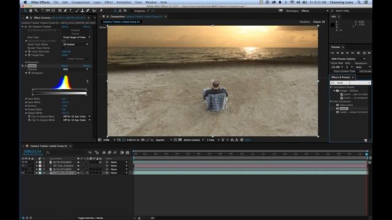
Task: Toggle visibility eye of layer 1 9L7A1355.MOV
Action: click(23, 162)
